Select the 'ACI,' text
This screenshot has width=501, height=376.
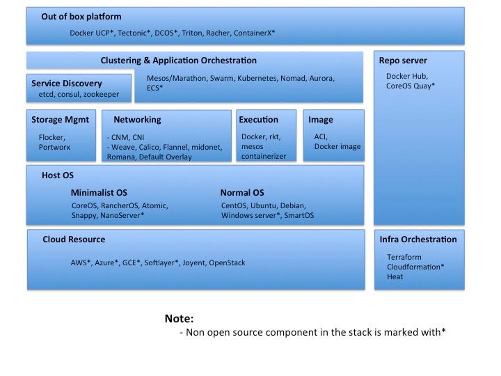point(321,137)
